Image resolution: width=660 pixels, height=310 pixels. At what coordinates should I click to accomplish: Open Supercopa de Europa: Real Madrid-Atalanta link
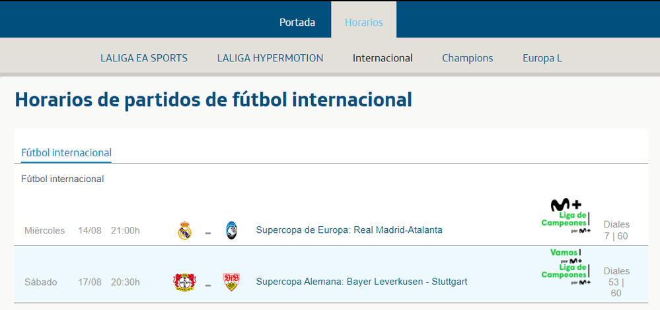pos(349,230)
